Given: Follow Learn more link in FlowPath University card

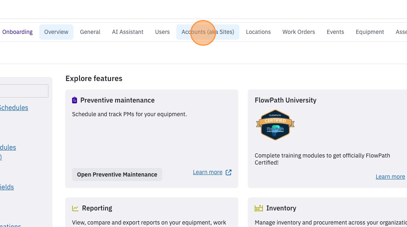Looking at the screenshot, I should [390, 177].
